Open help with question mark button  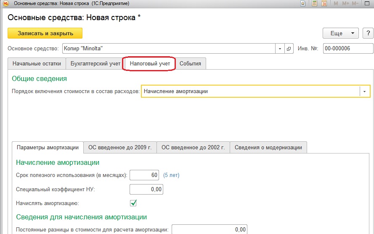[x=368, y=33]
